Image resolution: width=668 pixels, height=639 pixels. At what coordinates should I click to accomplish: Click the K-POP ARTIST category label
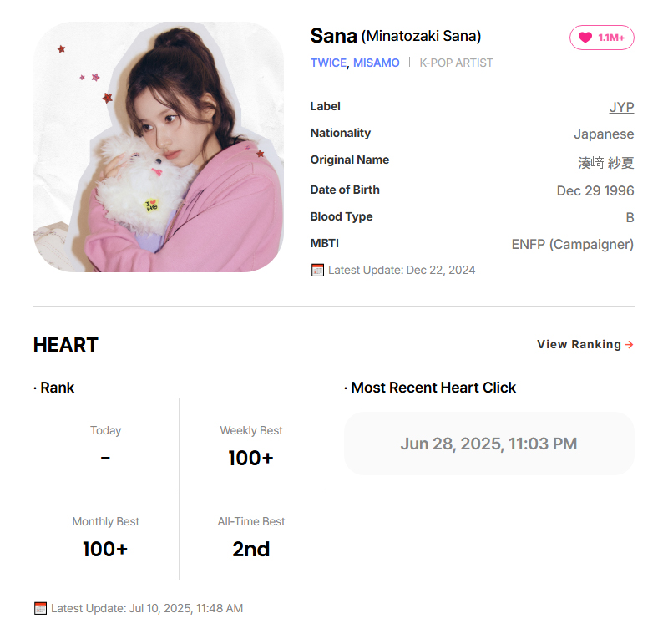pyautogui.click(x=456, y=63)
